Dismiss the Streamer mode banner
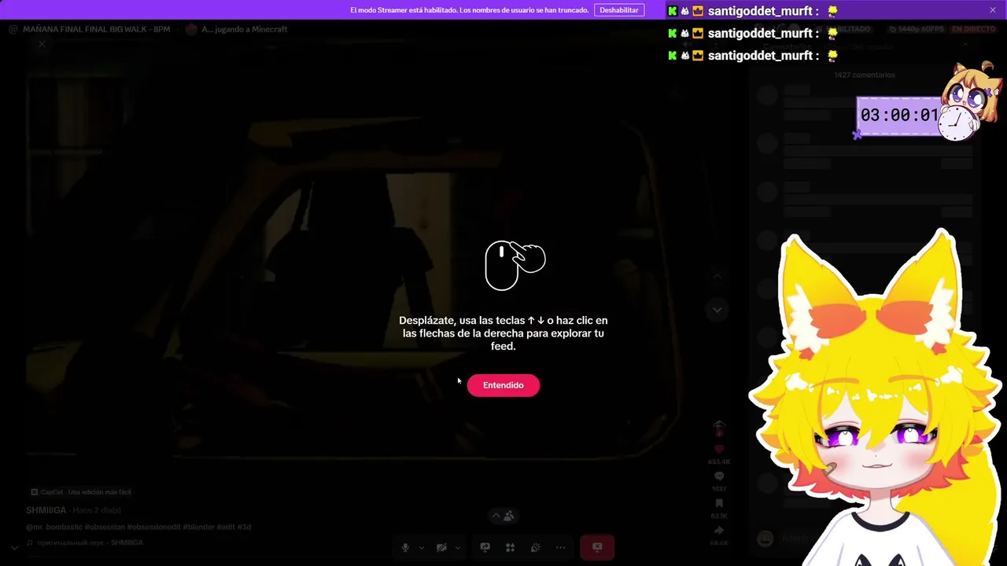1007x566 pixels. pos(993,10)
